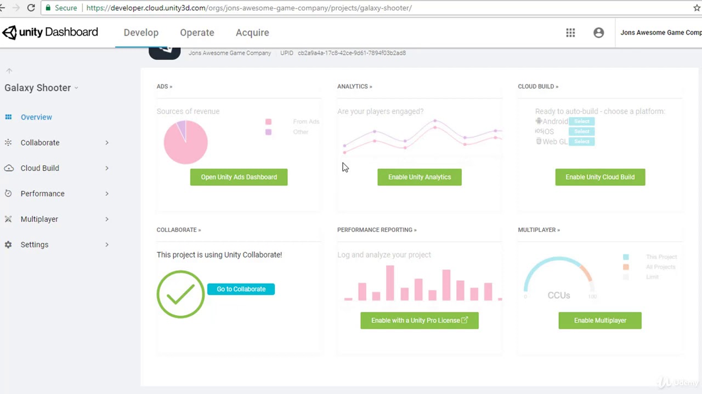Click the Performance sidebar icon
The image size is (702, 394).
click(x=8, y=194)
